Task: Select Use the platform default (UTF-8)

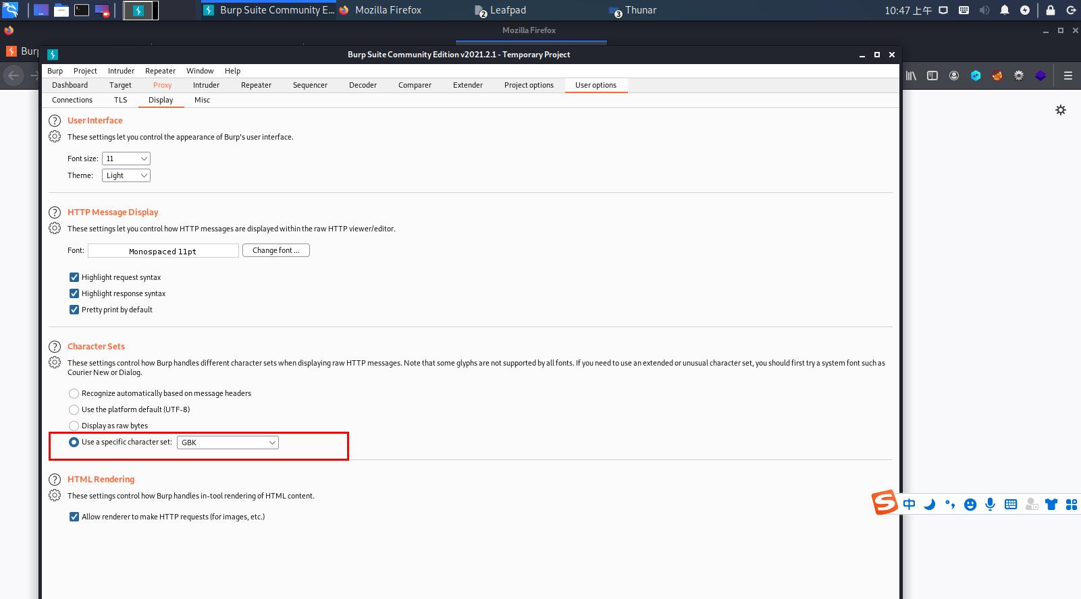Action: (x=74, y=409)
